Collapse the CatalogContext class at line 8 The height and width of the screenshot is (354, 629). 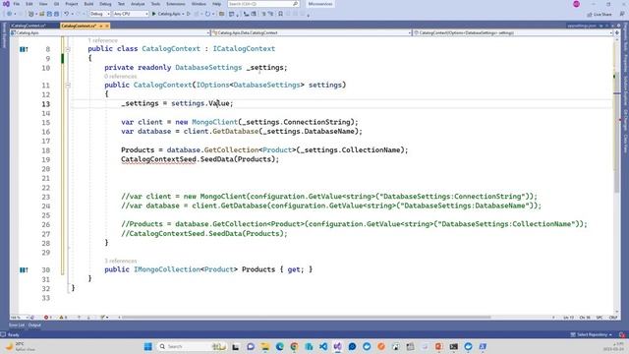(68, 49)
